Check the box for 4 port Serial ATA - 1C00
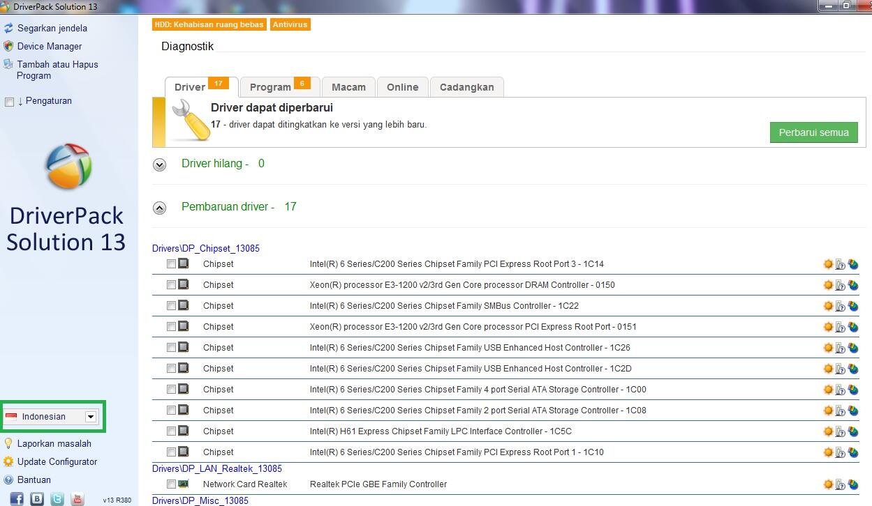The height and width of the screenshot is (506, 872). point(171,390)
